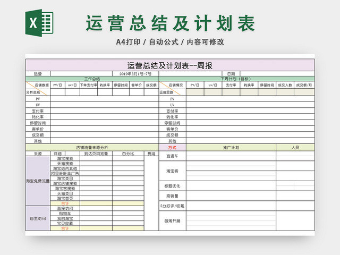Select the 到达页浏览量 column header
This screenshot has height=255, width=340.
click(x=96, y=154)
